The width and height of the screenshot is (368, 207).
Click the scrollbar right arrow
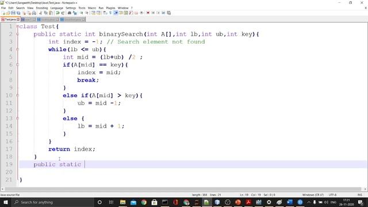(x=365, y=189)
